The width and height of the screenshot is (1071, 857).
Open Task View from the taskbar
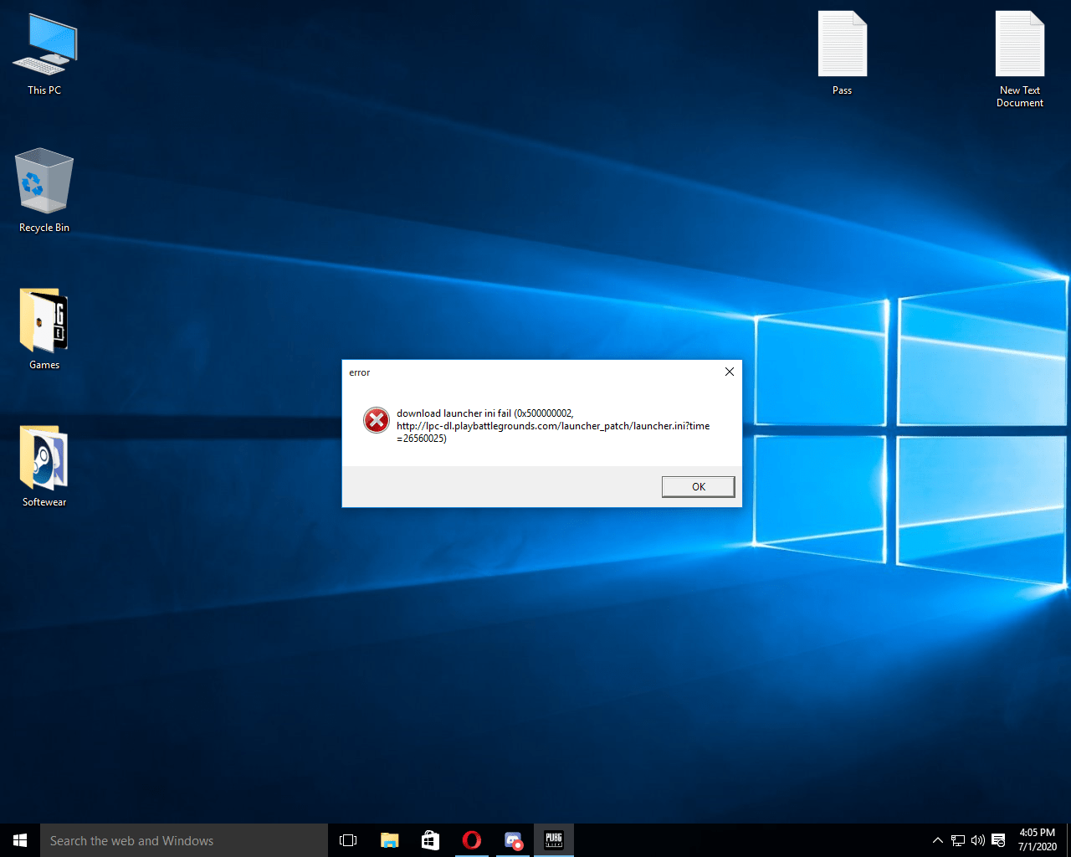(348, 840)
